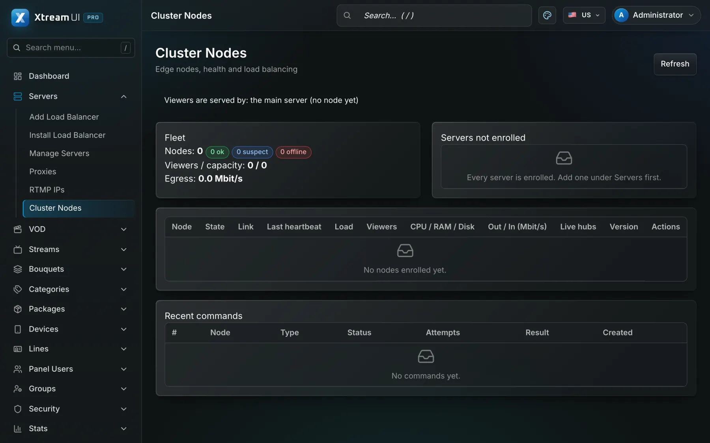Viewport: 710px width, 443px height.
Task: Click the Streams TV icon
Action: [18, 249]
